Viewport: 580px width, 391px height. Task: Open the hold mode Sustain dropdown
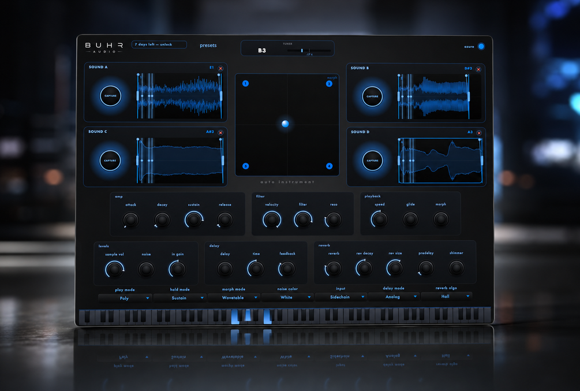[179, 297]
